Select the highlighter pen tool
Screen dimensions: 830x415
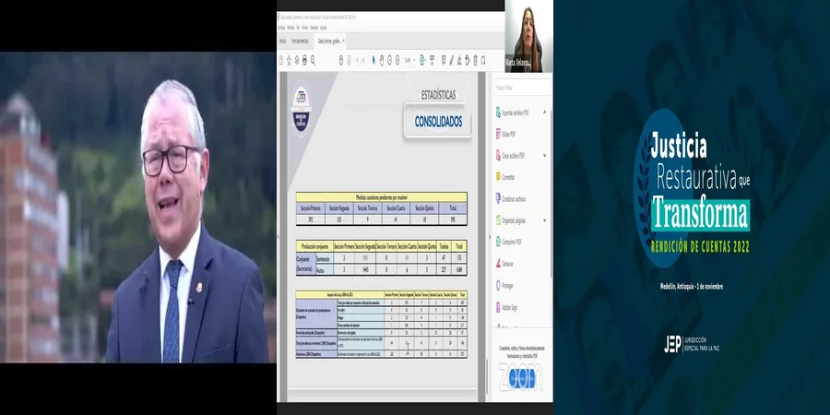coord(452,60)
